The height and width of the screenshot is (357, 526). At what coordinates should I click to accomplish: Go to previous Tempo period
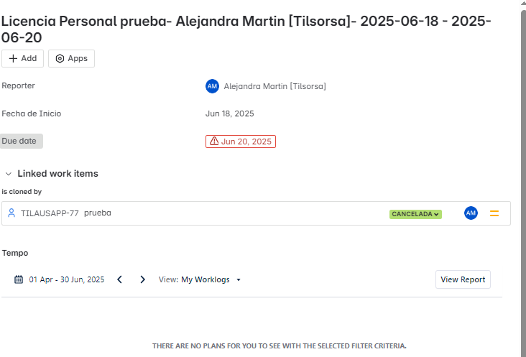point(119,279)
